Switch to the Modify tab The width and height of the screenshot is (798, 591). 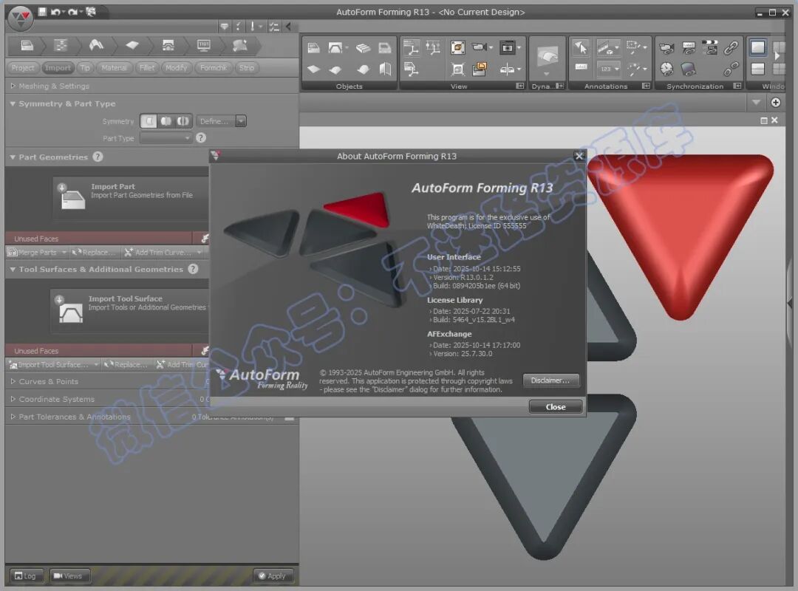point(176,68)
